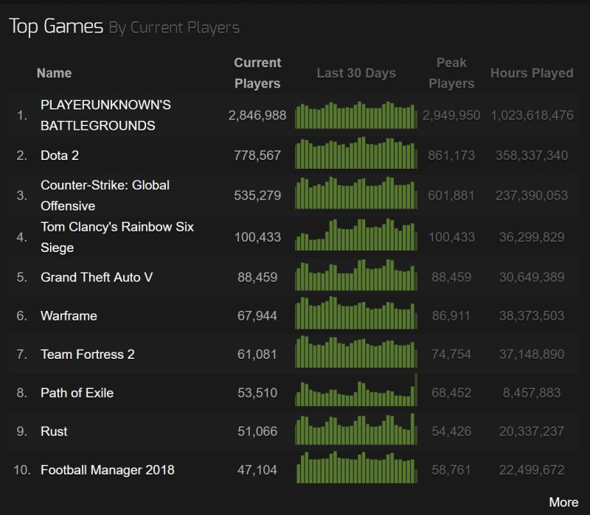590x515 pixels.
Task: Click the Peak Players column header
Action: click(451, 73)
